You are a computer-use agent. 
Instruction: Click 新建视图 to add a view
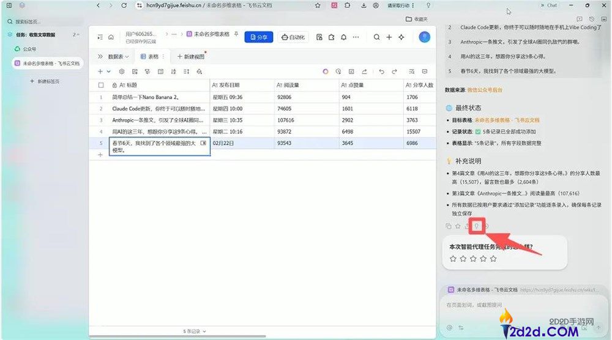pyautogui.click(x=191, y=56)
